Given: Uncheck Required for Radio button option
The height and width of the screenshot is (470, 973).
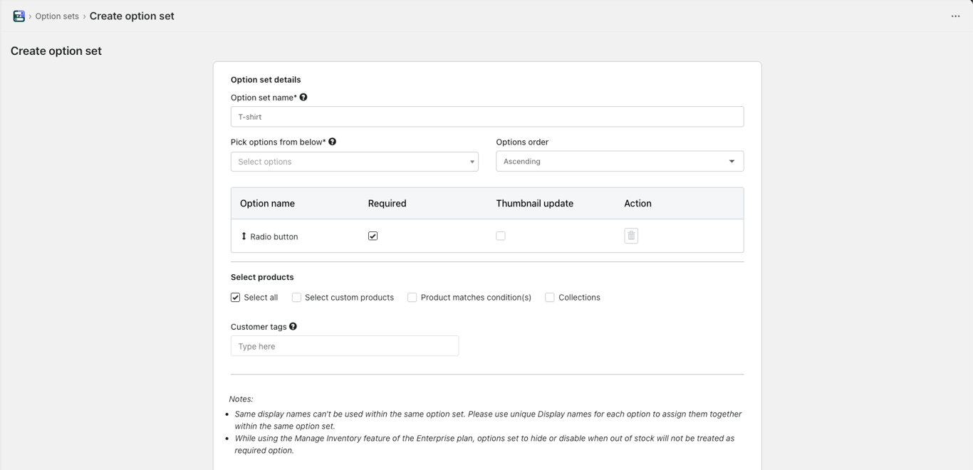Looking at the screenshot, I should [373, 236].
